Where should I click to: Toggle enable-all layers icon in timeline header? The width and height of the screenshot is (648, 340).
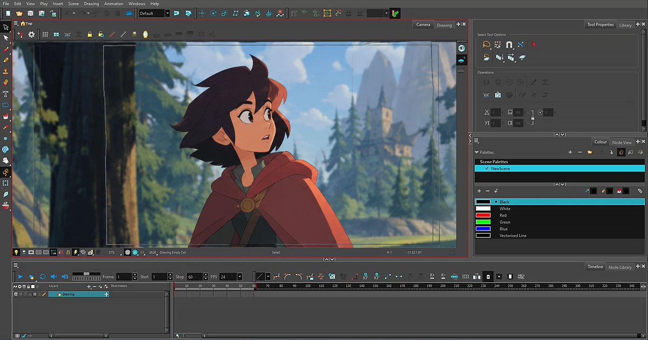click(16, 286)
